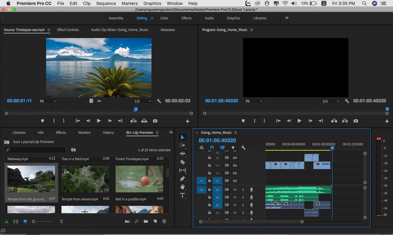Select the Track Select Forward tool

(182, 146)
